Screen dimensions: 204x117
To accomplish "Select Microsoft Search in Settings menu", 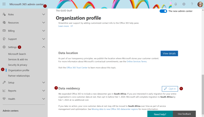I will click(17, 54).
